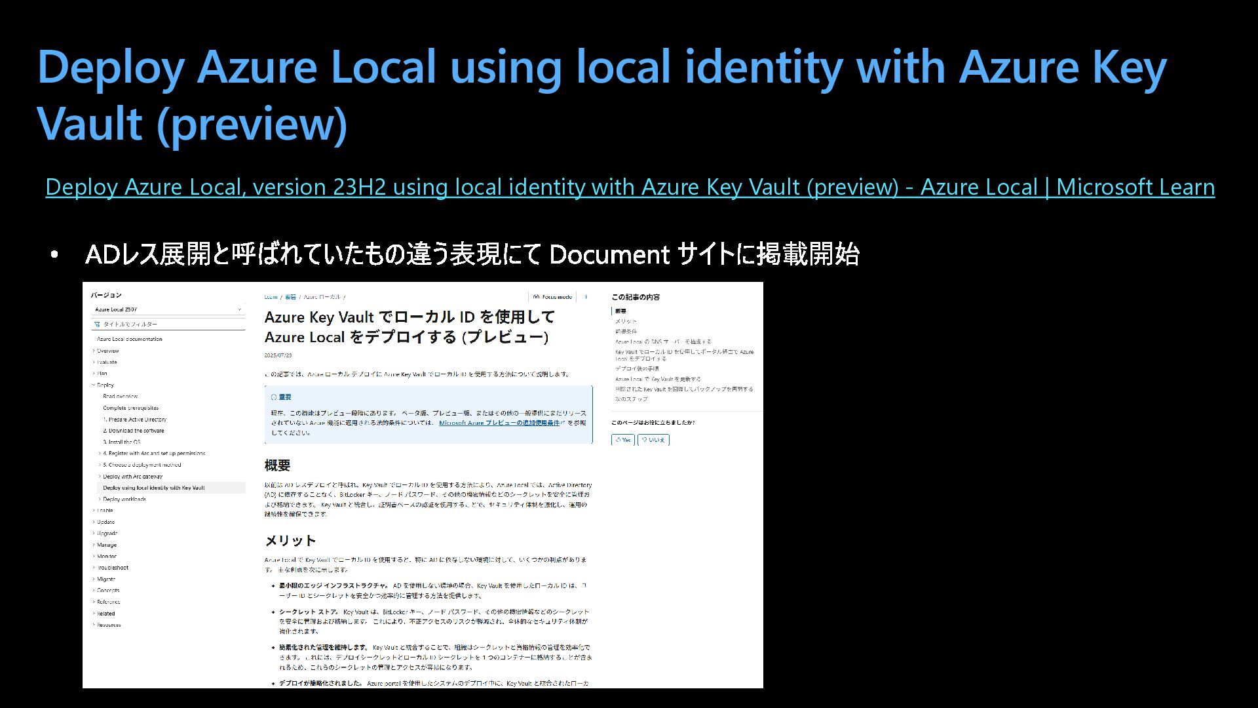Expand the Concepts tree node

coord(106,590)
